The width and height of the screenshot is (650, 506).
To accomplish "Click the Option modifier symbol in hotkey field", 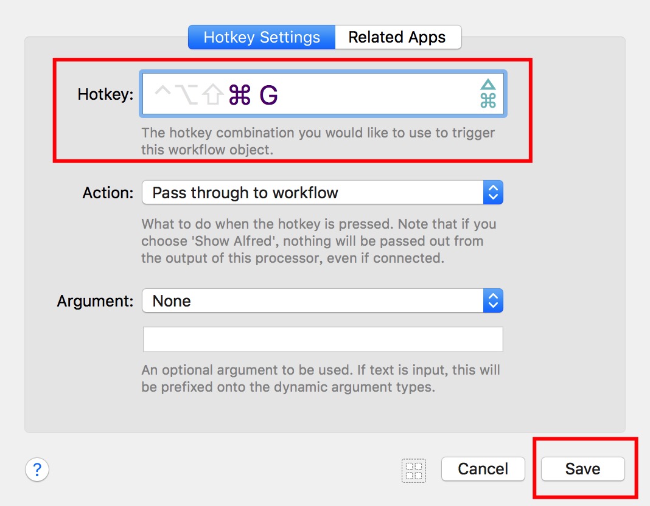I will coord(187,95).
